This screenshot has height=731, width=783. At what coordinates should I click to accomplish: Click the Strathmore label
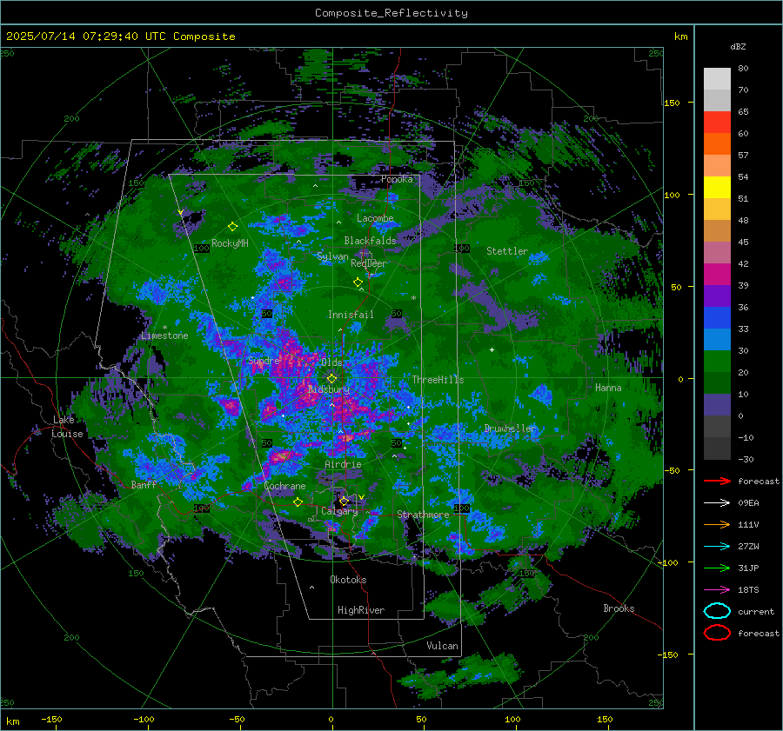423,515
